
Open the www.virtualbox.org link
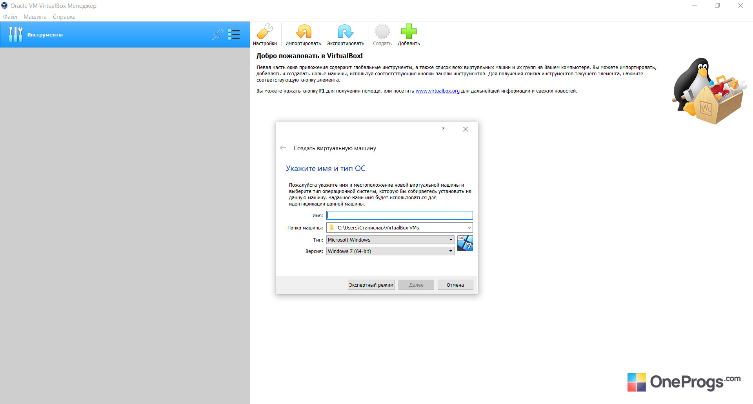point(438,91)
